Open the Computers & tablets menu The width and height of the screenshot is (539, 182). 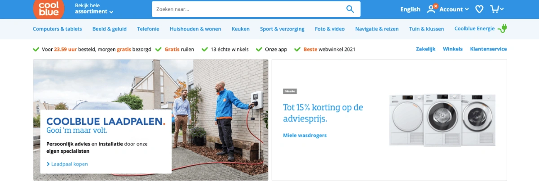point(57,29)
